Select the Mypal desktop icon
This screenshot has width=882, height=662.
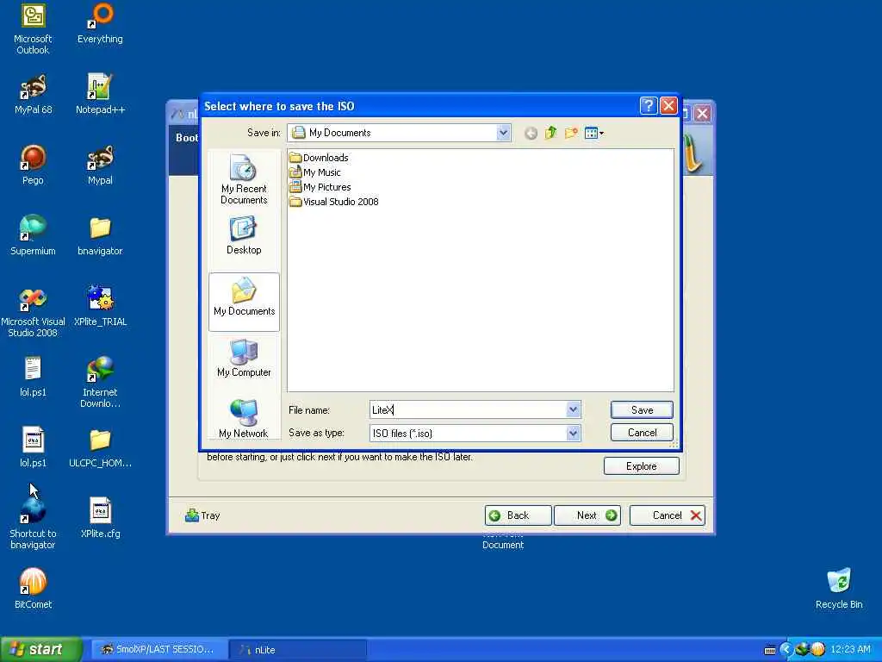[x=100, y=165]
